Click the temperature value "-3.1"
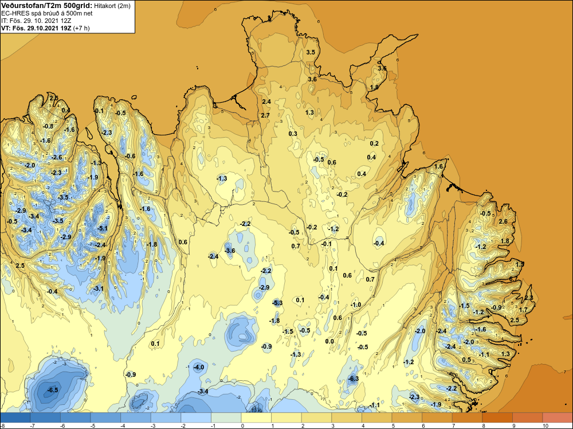Viewport: 573px width, 429px height. pos(99,288)
